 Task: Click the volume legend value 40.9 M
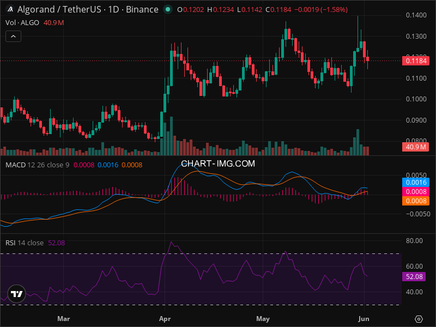pyautogui.click(x=53, y=23)
